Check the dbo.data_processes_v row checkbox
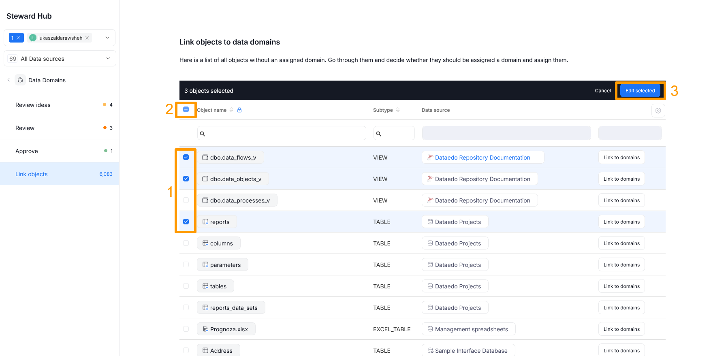 186,200
